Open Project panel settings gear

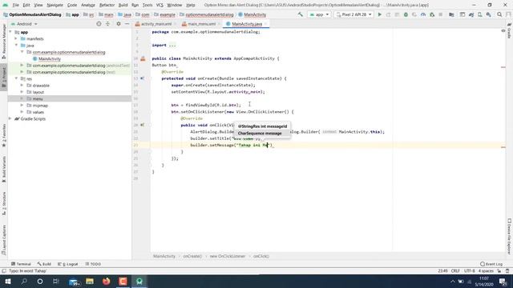[x=119, y=24]
